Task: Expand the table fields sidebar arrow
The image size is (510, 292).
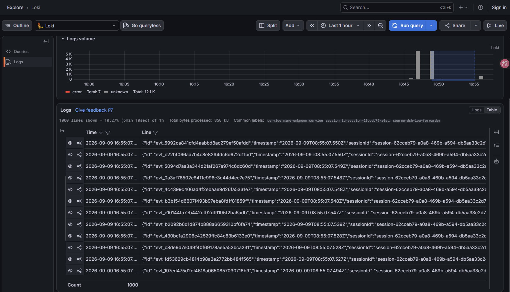Action: (x=62, y=131)
